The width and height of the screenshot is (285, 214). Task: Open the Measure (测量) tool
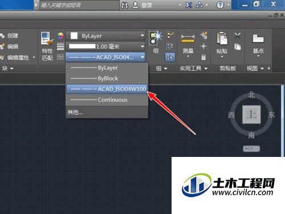point(188,45)
